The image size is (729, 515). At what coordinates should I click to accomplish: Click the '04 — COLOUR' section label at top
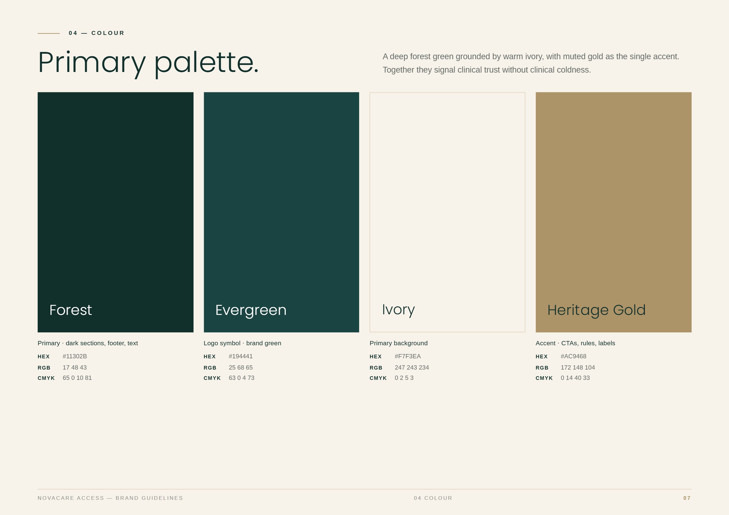[97, 33]
